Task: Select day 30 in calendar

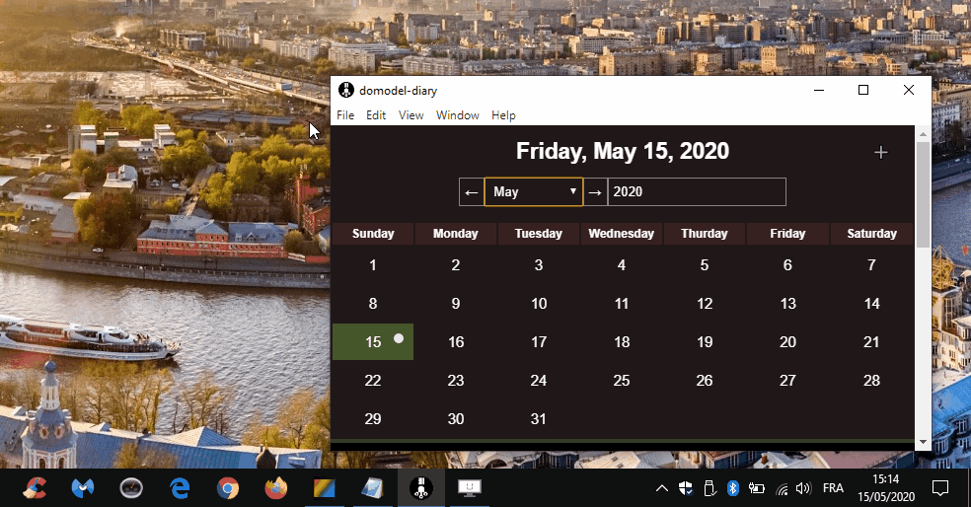Action: (456, 418)
